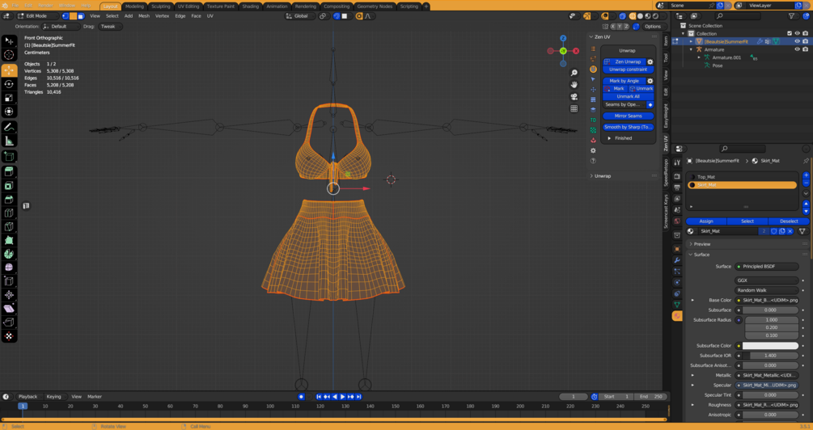Select the Shrink/Fatten tool
Image resolution: width=813 pixels, height=430 pixels.
pos(9,295)
